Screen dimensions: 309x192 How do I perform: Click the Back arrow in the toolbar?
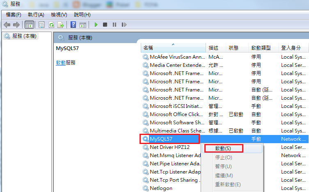point(7,25)
